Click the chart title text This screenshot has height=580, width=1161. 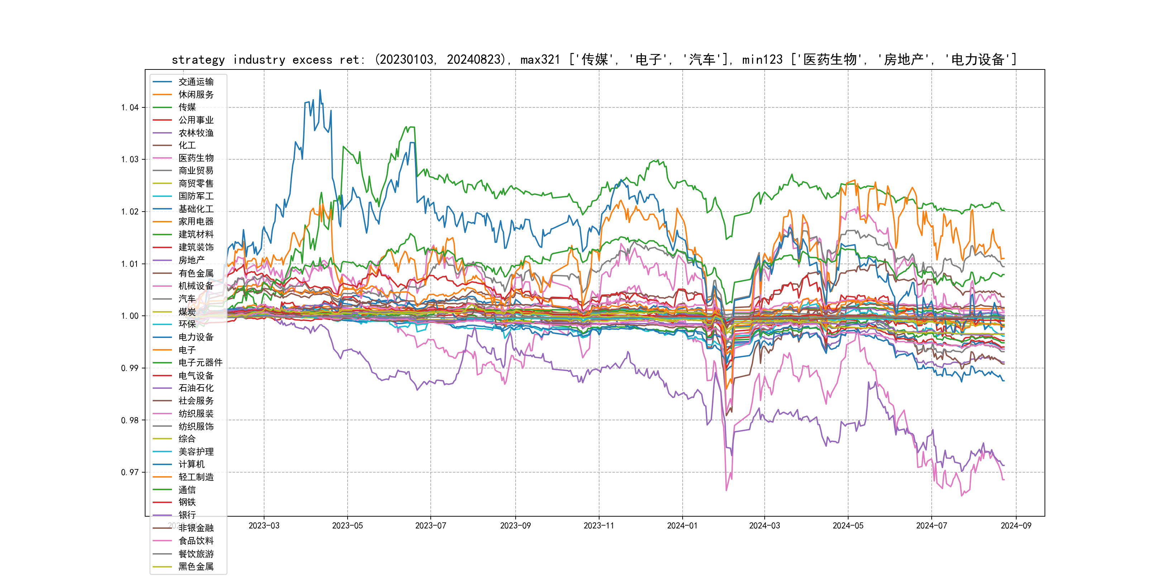coord(594,59)
